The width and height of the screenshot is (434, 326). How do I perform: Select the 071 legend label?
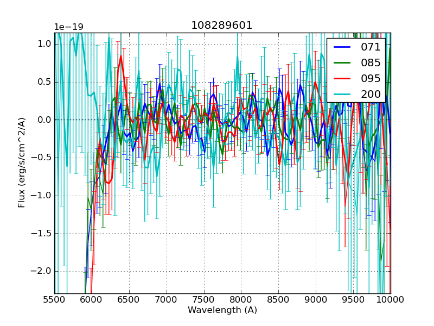[x=371, y=47]
